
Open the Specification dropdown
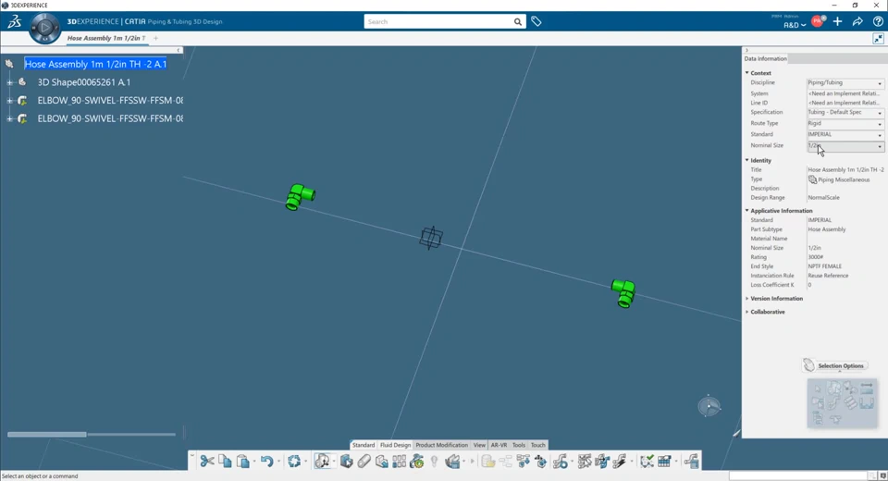click(x=845, y=112)
